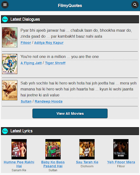Click the New badge beside Latest Lyrics
Image resolution: width=140 pixels, height=175 pixels.
click(x=5, y=131)
